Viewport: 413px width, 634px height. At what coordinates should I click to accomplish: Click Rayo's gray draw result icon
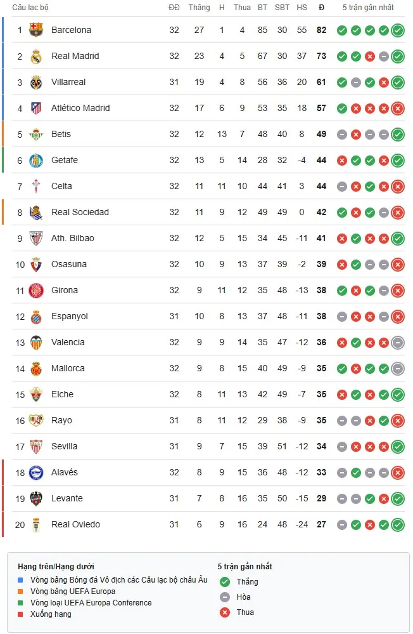pyautogui.click(x=343, y=420)
